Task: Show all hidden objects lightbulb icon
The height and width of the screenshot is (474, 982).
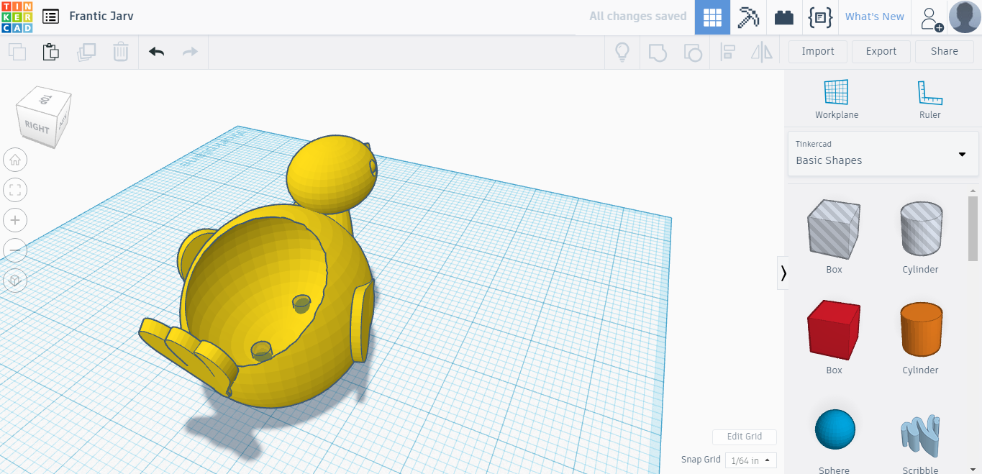Action: pos(622,52)
